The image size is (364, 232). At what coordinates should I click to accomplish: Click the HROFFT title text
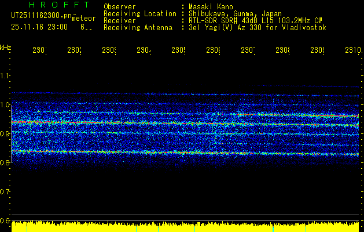pos(59,5)
